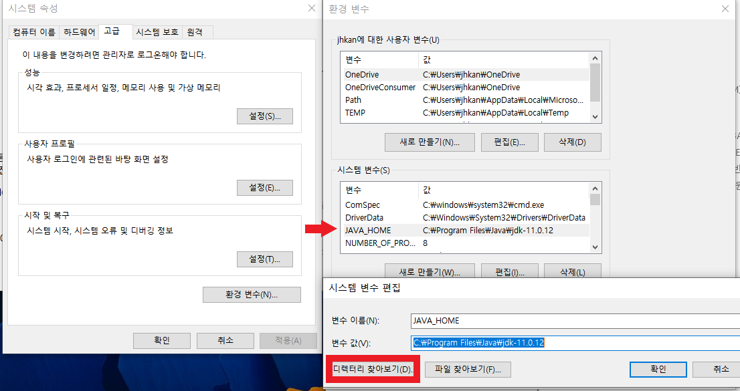Click 새로 만들기(W)... for system variables

click(x=430, y=271)
